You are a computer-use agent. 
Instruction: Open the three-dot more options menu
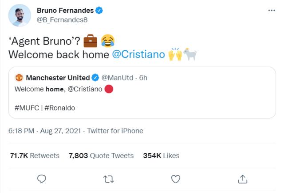(x=272, y=10)
